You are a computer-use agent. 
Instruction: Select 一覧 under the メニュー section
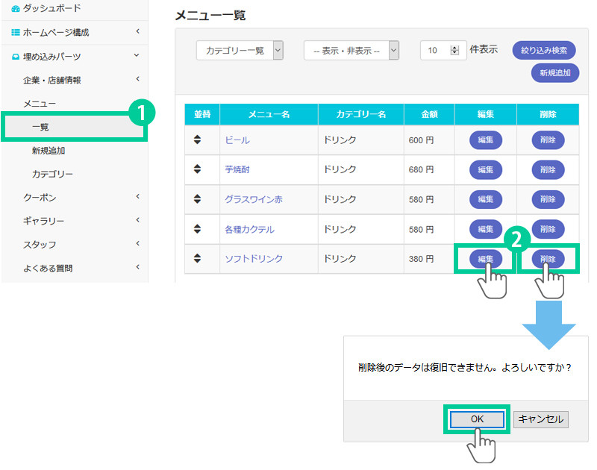41,127
